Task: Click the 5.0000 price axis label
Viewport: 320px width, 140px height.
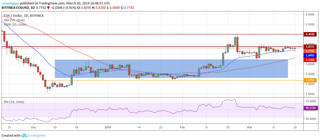Action: pos(310,24)
